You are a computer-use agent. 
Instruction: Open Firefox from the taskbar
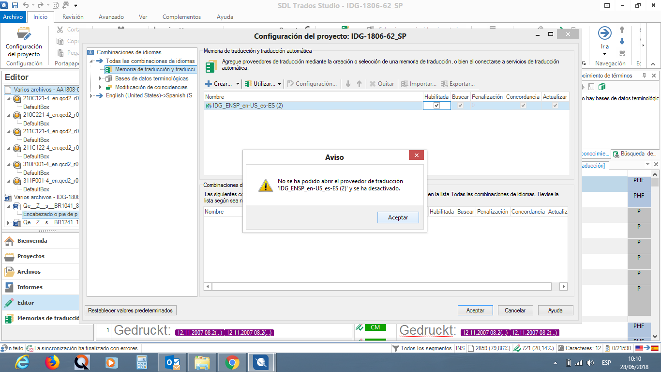(52, 362)
